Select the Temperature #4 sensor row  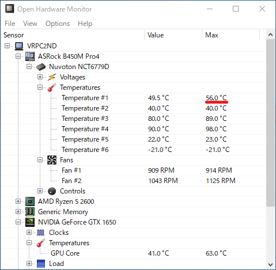pos(134,129)
